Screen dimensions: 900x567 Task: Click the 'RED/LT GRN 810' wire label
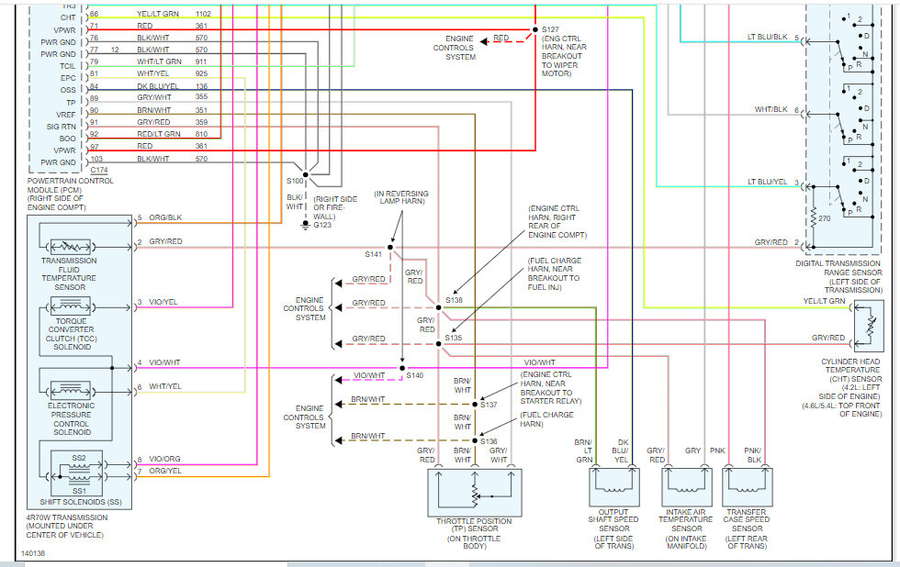[x=173, y=134]
